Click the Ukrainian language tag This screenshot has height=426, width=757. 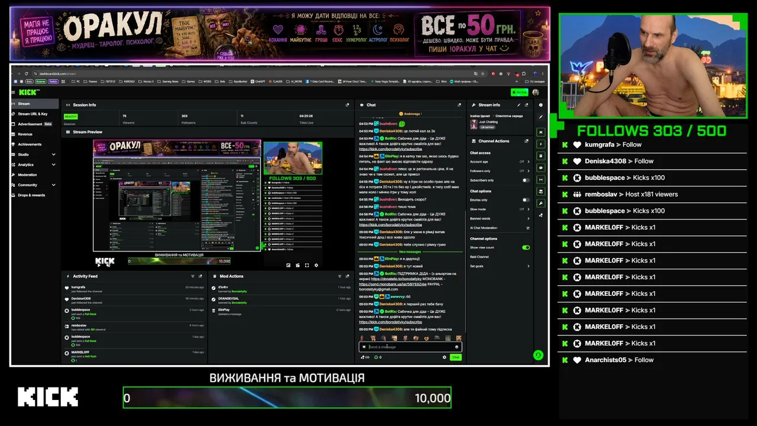tap(487, 127)
